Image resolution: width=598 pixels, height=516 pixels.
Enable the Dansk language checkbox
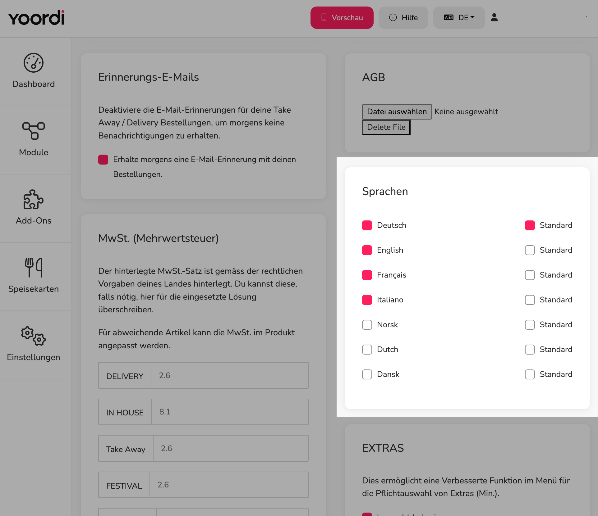click(367, 374)
